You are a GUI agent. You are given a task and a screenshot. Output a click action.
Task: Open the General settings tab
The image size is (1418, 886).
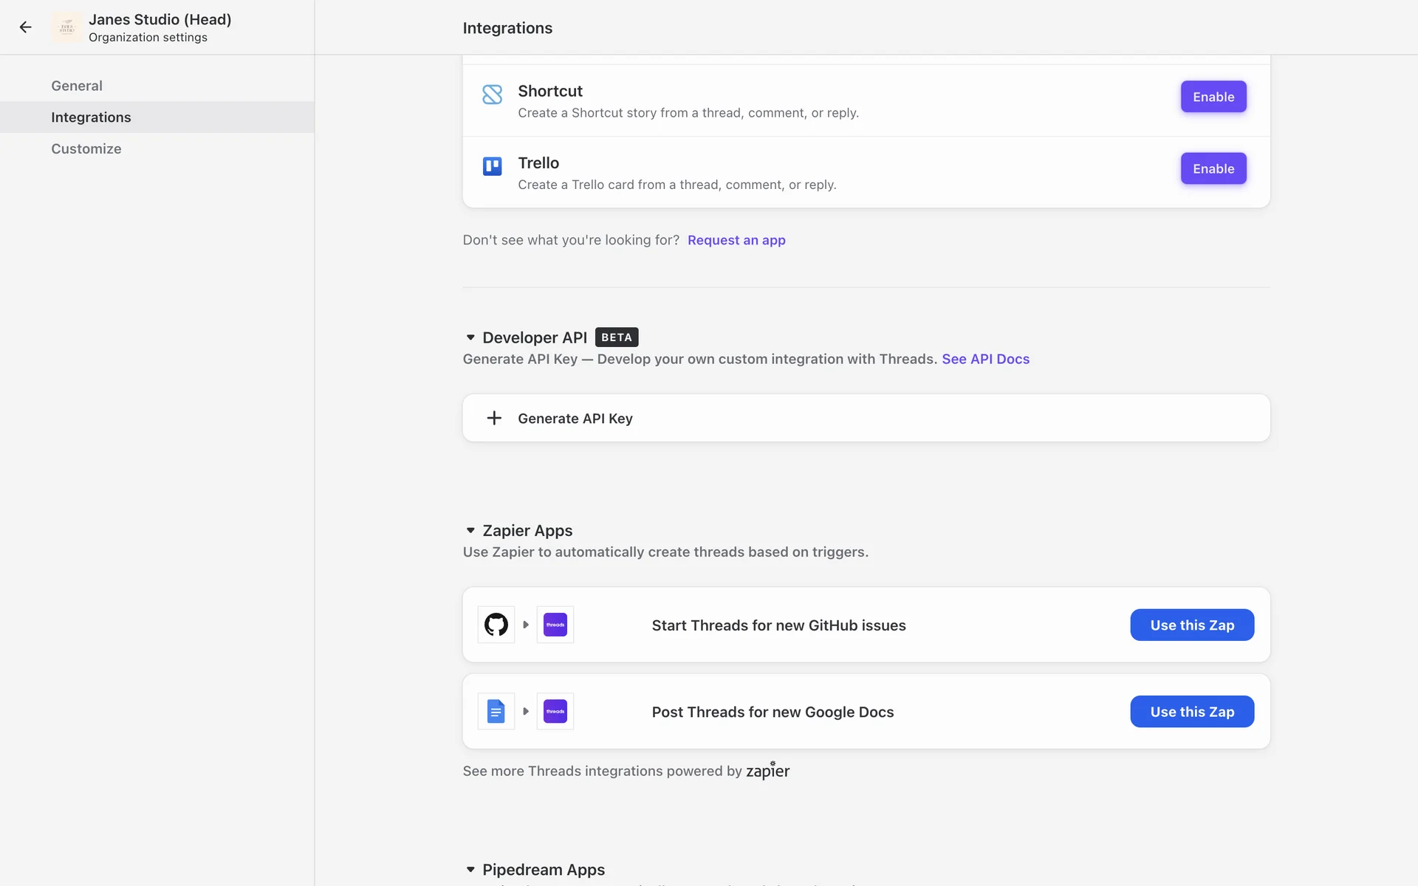(77, 86)
